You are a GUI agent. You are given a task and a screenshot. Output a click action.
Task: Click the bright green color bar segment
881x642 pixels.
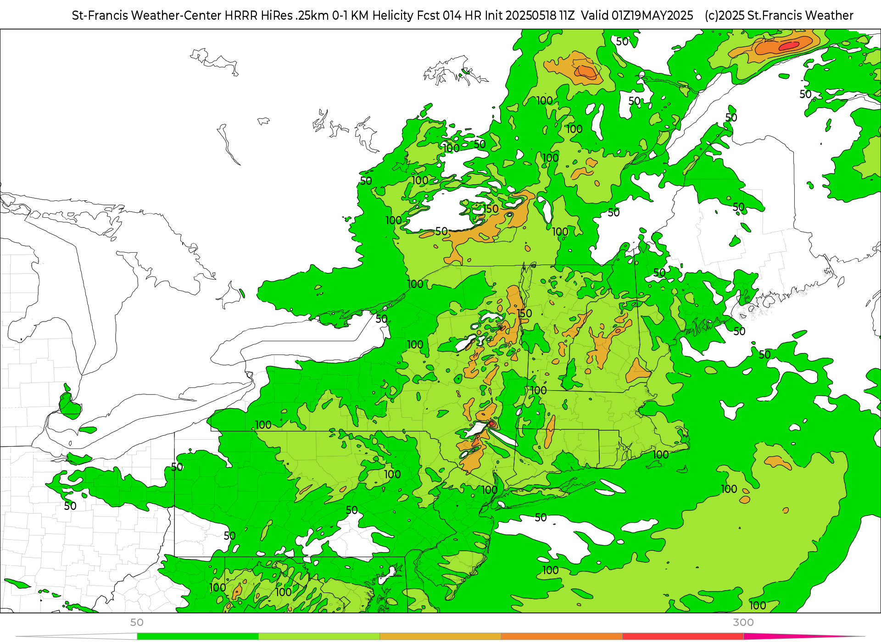point(198,636)
